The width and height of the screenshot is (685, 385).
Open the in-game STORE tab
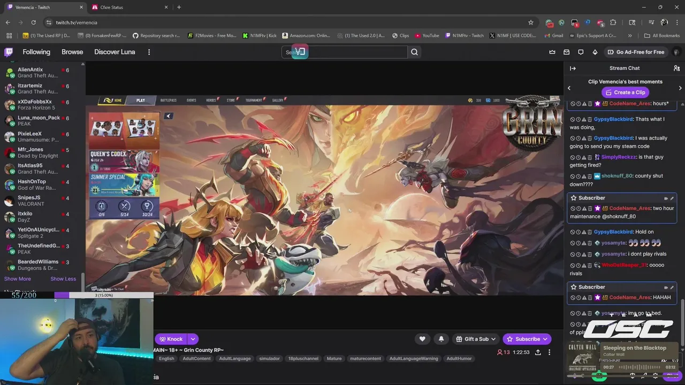[231, 101]
